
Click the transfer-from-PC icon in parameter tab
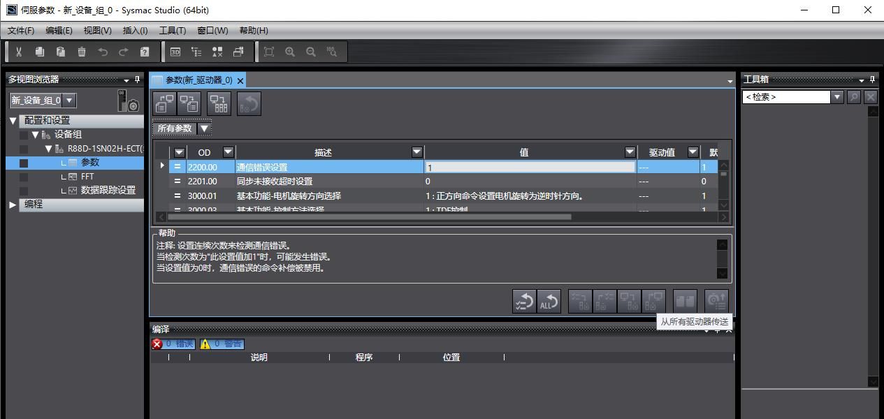tap(189, 104)
